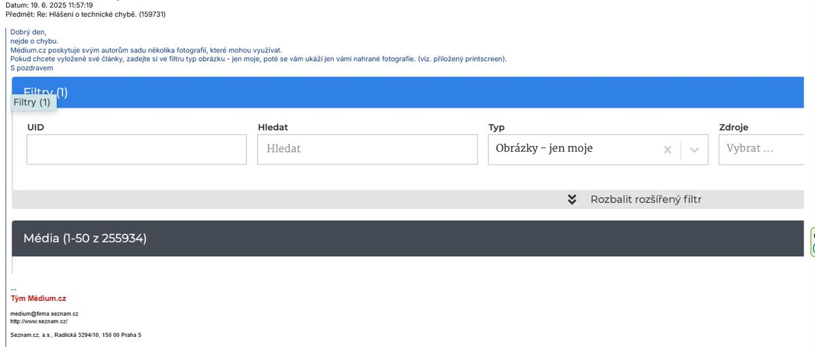Open the http://www.seznam.cz/ link
Image resolution: width=815 pixels, height=347 pixels.
tap(39, 321)
